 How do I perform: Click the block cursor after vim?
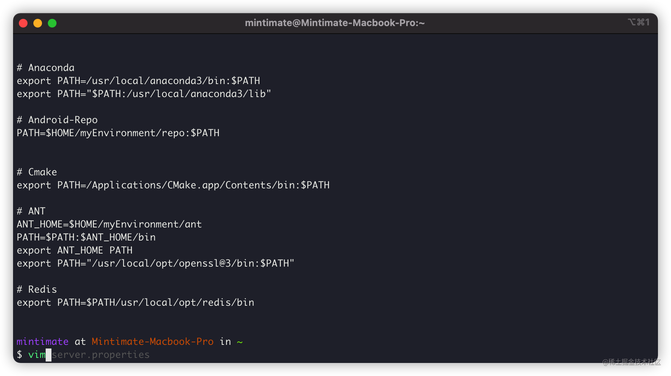pyautogui.click(x=49, y=355)
